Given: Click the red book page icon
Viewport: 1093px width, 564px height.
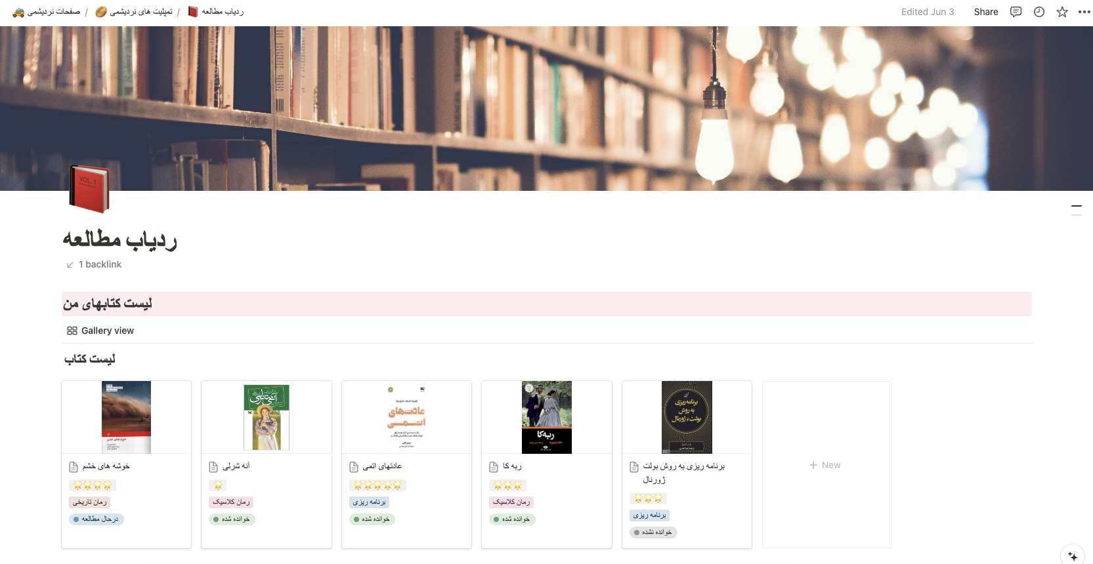Looking at the screenshot, I should pos(89,189).
